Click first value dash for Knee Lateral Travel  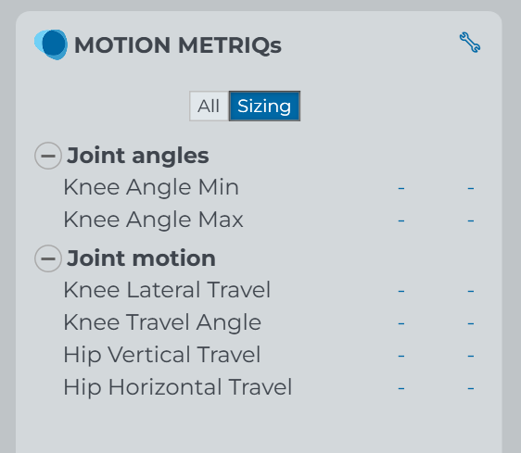[401, 291]
